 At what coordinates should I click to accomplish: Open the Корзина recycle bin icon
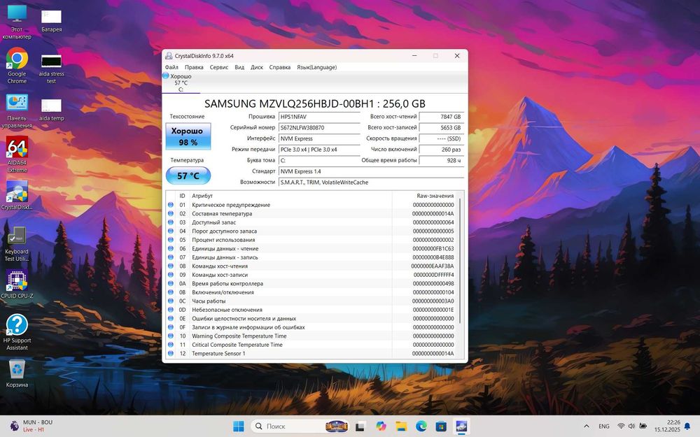[x=17, y=373]
